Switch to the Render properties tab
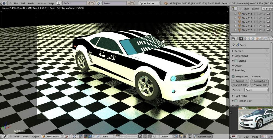The width and height of the screenshot is (273, 139). [x=241, y=39]
